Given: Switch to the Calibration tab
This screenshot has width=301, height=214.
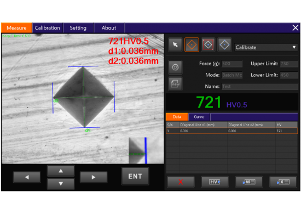Looking at the screenshot, I should 48,28.
